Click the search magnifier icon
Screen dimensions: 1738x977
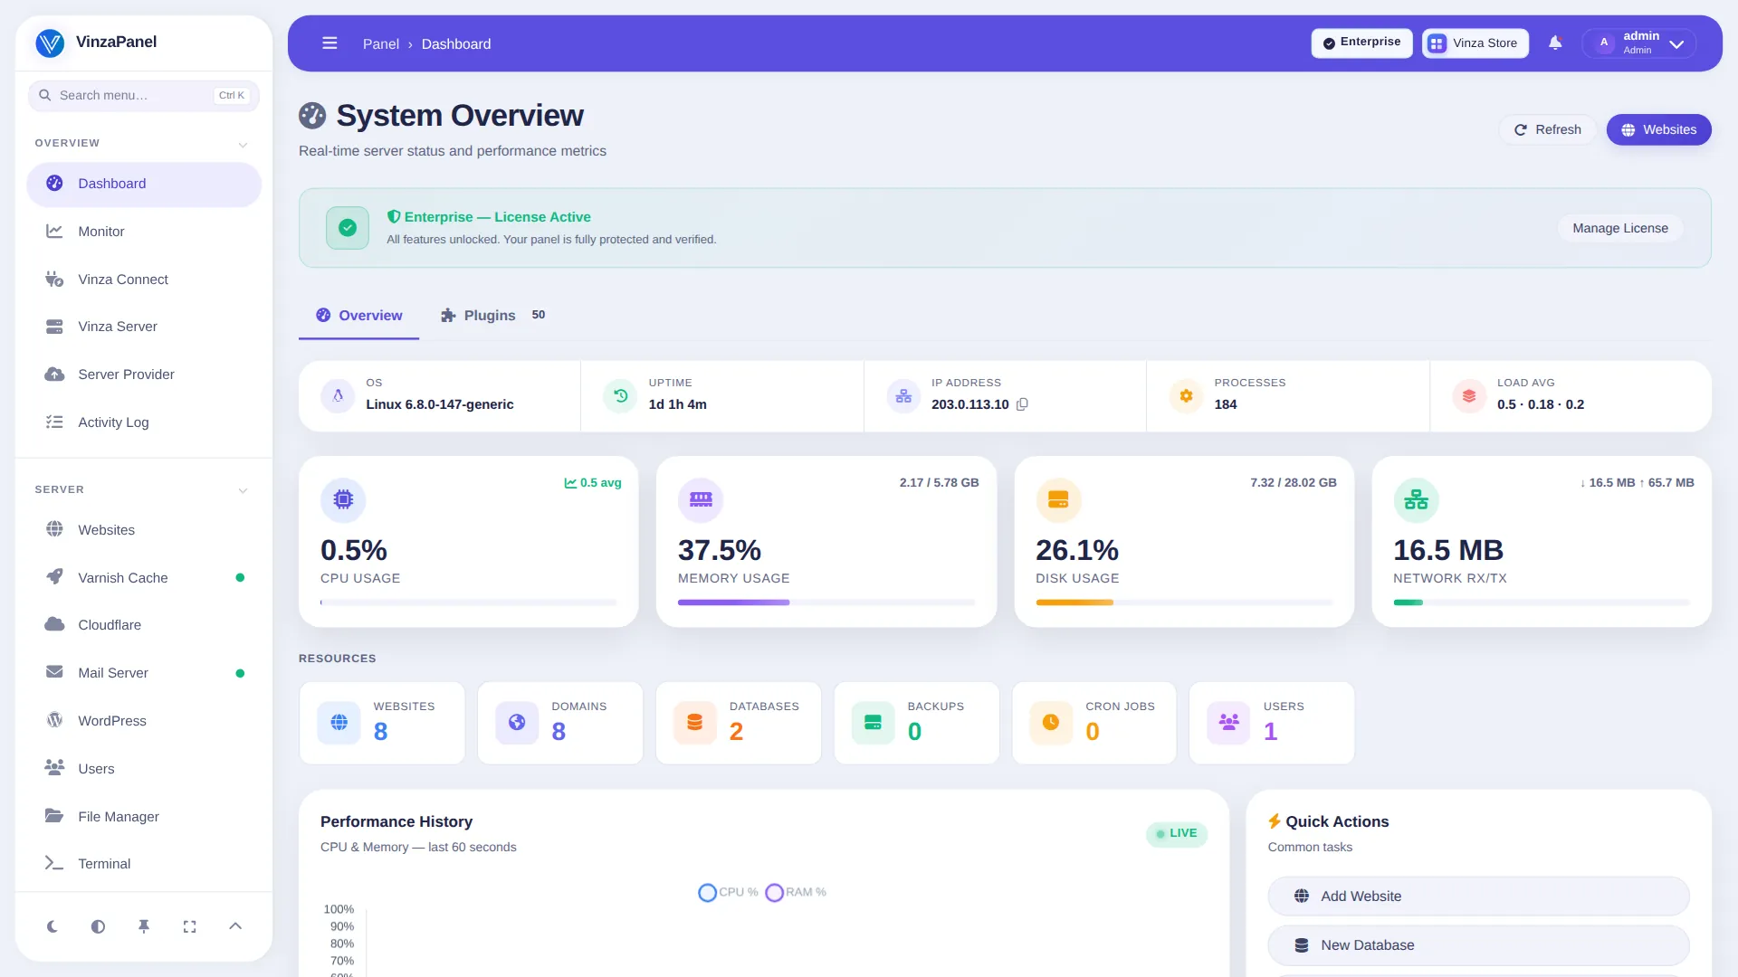[x=44, y=95]
